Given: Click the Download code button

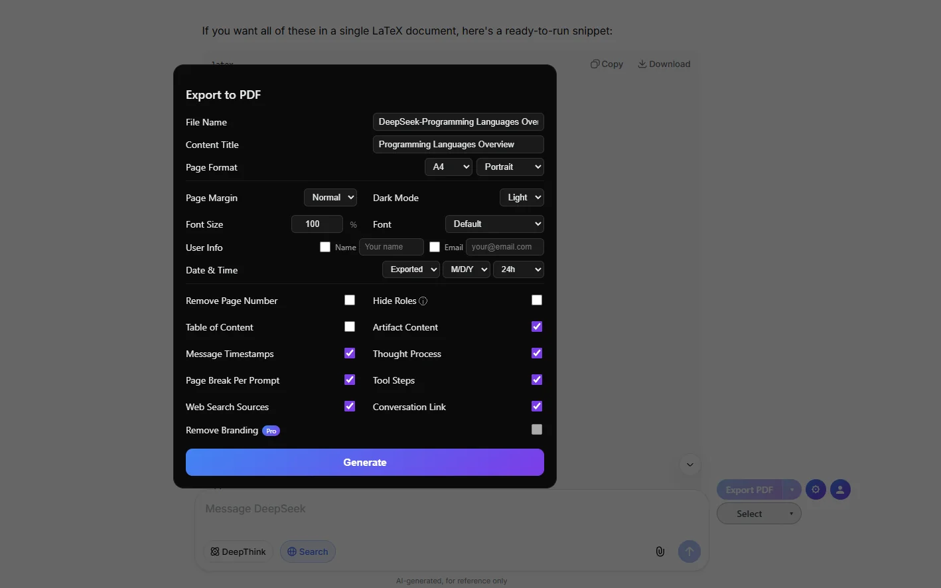Looking at the screenshot, I should coord(664,64).
